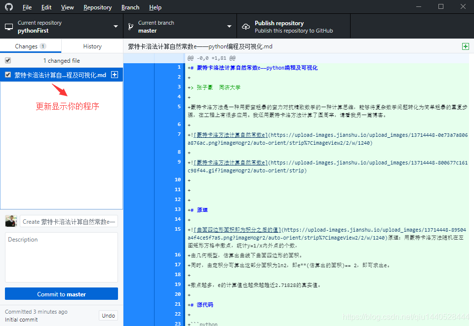
Task: Click the user avatar near commit summary
Action: tap(11, 221)
